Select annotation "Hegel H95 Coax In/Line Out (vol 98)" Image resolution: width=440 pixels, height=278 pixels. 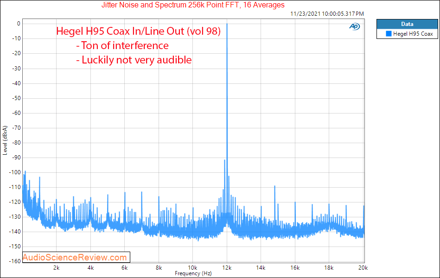[138, 31]
